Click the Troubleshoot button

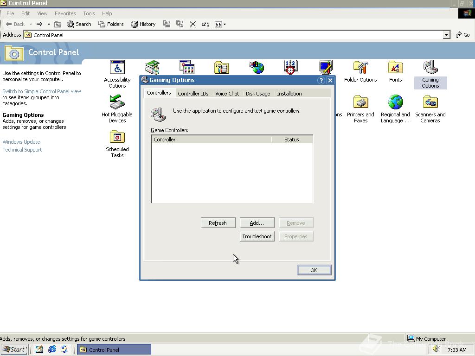point(257,236)
